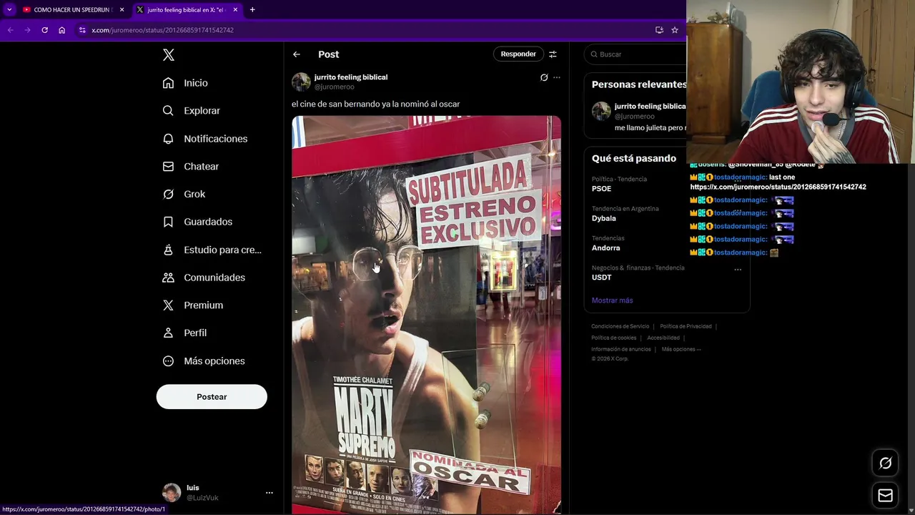915x515 pixels.
Task: Click the install app icon in address bar
Action: tap(659, 30)
